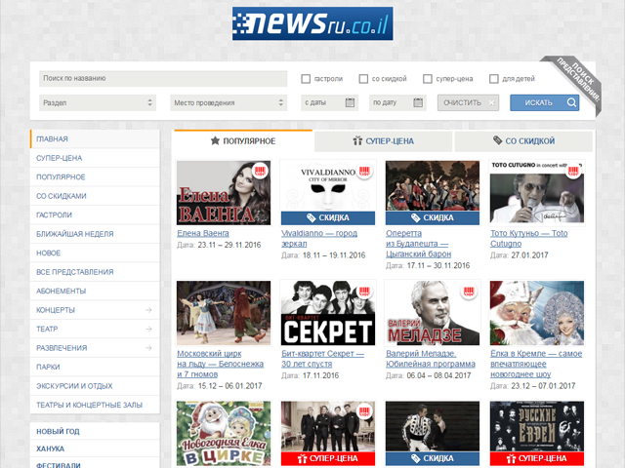Click the ticket badge on Vivaldianno card

pos(364,172)
